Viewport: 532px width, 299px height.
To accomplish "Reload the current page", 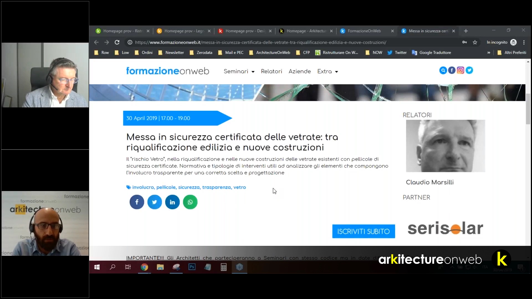I will coord(117,42).
